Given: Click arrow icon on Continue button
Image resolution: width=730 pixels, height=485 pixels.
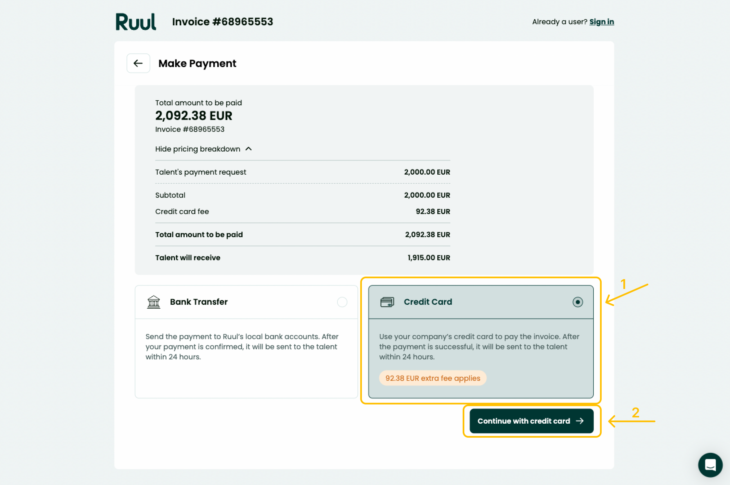Looking at the screenshot, I should pos(580,421).
